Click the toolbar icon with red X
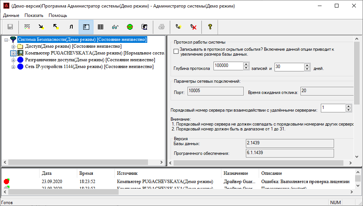This screenshot has height=206, width=363. tap(194, 27)
